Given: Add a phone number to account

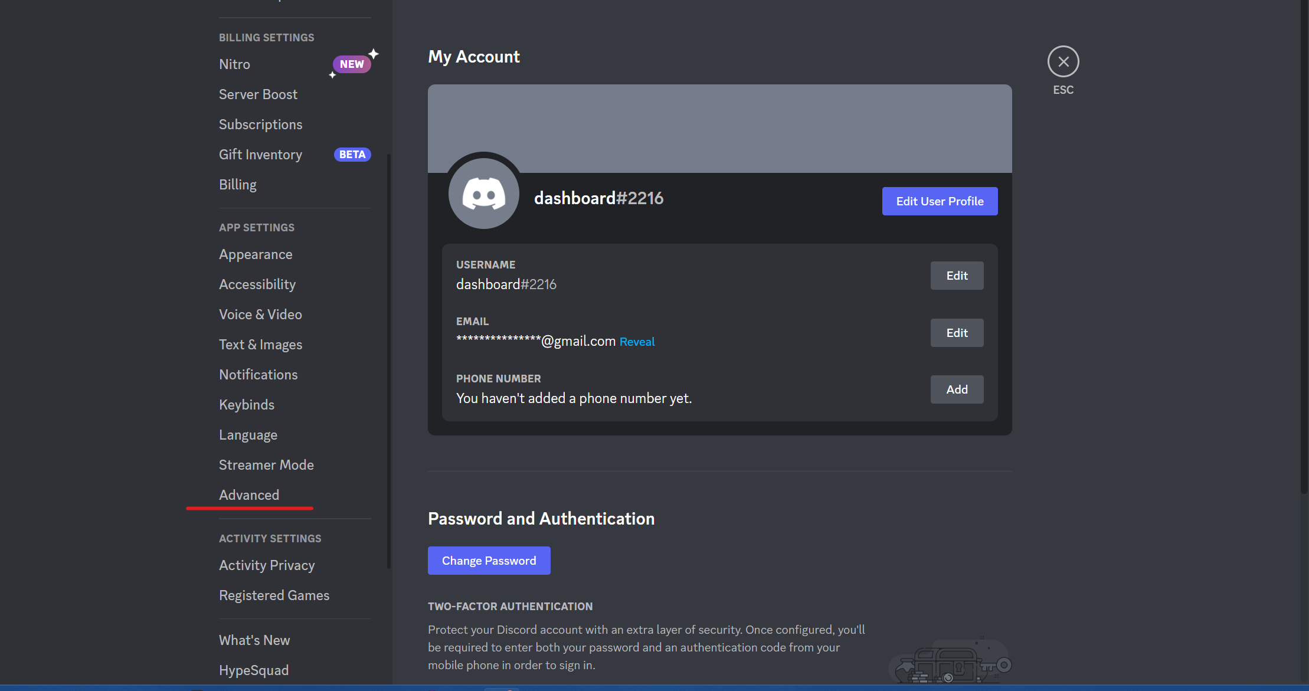Looking at the screenshot, I should coord(957,389).
